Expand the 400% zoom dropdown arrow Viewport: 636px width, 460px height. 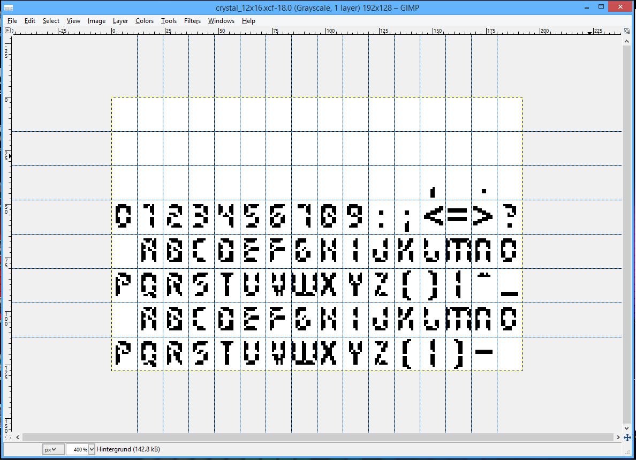(x=92, y=449)
